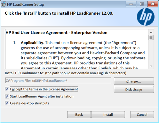159x123 pixels.
Task: Click the 'HP End User License Agreement - Enterprise Version' heading
Action: click(56, 33)
